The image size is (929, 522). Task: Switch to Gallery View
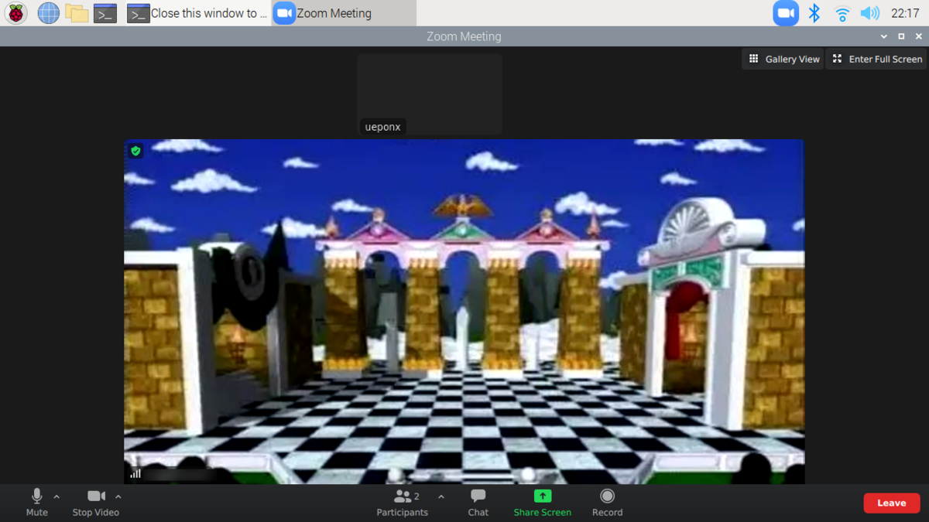pos(783,59)
